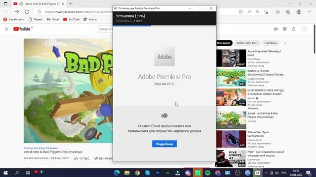The width and height of the screenshot is (316, 177).
Task: Select the Автор: John Big T chip
Action: (x=247, y=43)
